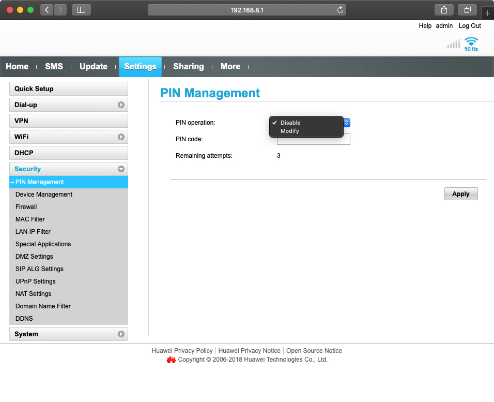Toggle Safari sidebar icon

(81, 10)
